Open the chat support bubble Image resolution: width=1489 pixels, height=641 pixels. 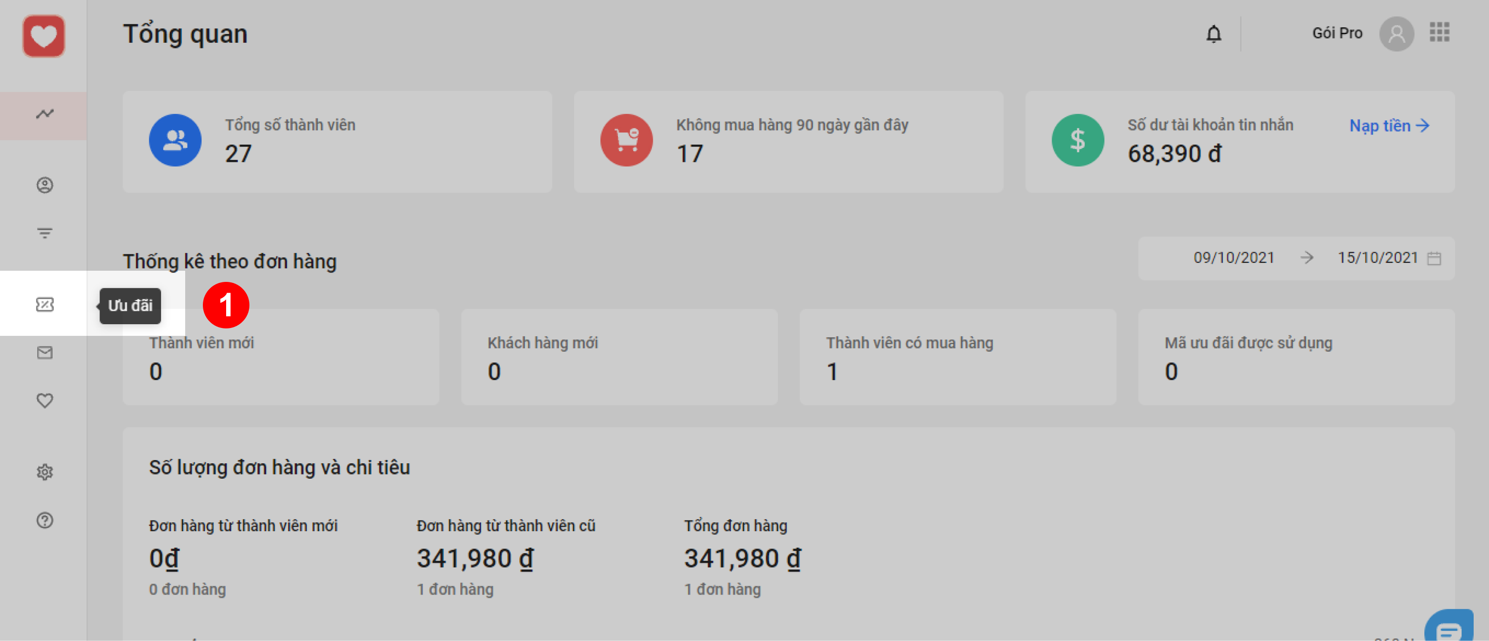[1449, 628]
